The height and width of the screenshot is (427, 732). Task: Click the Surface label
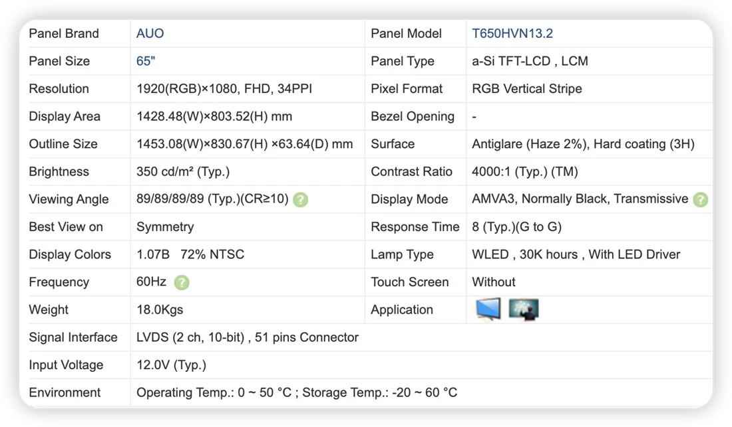(x=393, y=144)
